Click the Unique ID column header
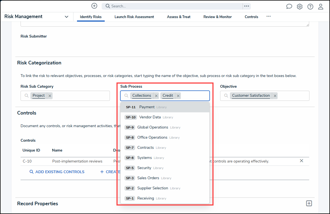 pyautogui.click(x=31, y=150)
